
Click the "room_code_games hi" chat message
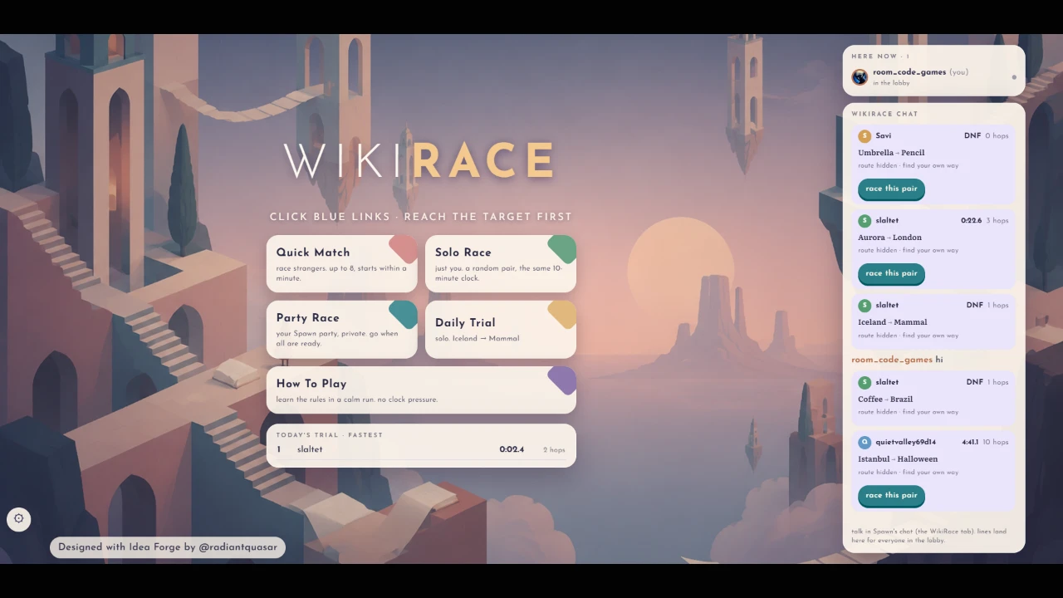point(897,360)
